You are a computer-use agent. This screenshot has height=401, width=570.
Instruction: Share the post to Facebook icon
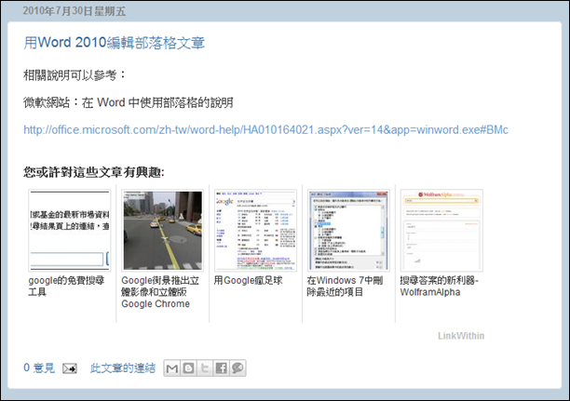(221, 368)
